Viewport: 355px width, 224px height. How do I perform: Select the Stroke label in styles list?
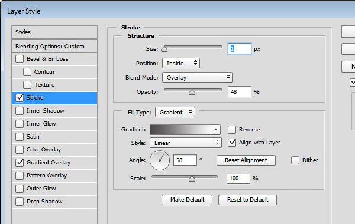tap(35, 98)
